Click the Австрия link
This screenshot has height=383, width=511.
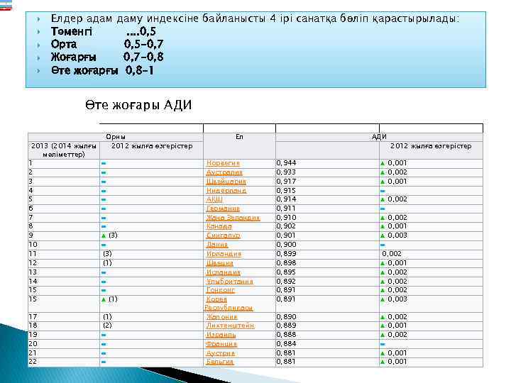point(220,353)
